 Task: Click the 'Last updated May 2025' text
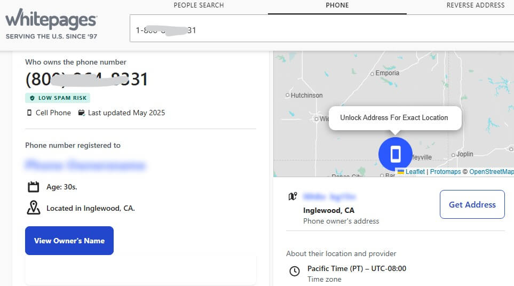pyautogui.click(x=126, y=113)
